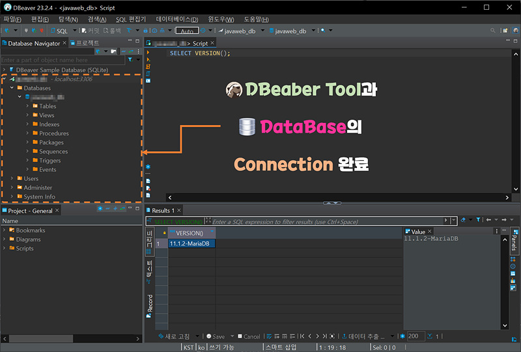Expand the Procedures folder
This screenshot has width=521, height=352.
[27, 133]
